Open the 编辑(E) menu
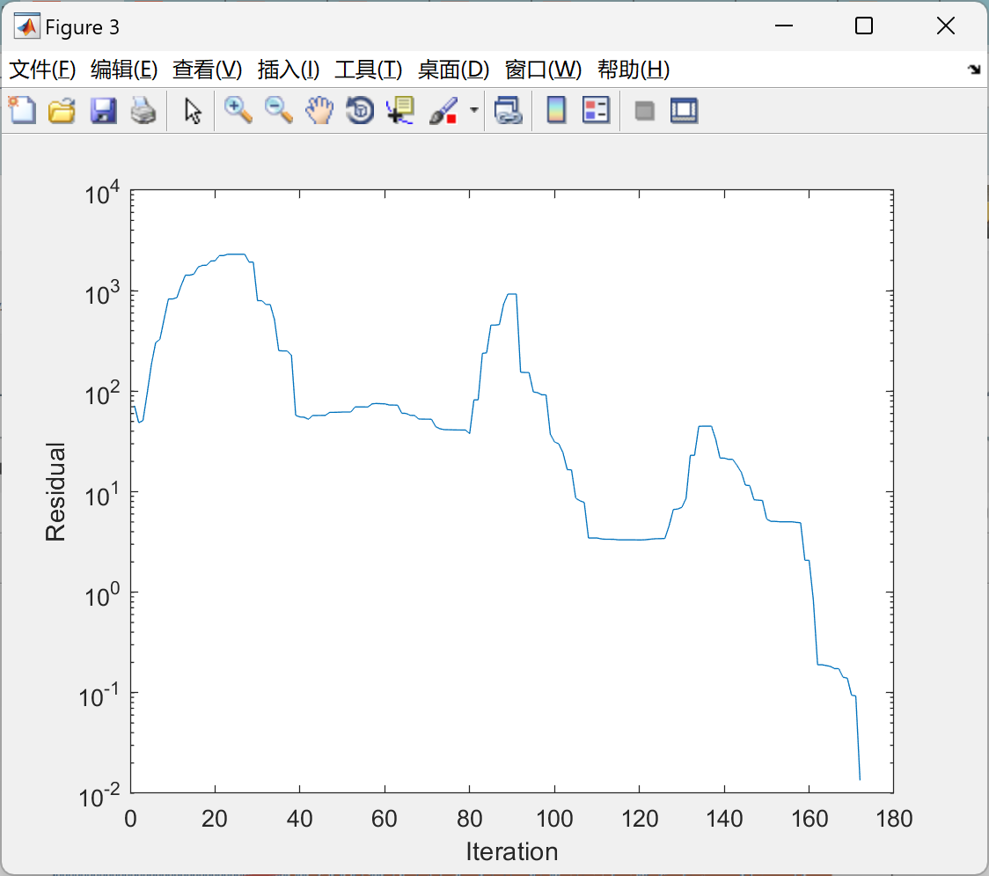 point(123,70)
